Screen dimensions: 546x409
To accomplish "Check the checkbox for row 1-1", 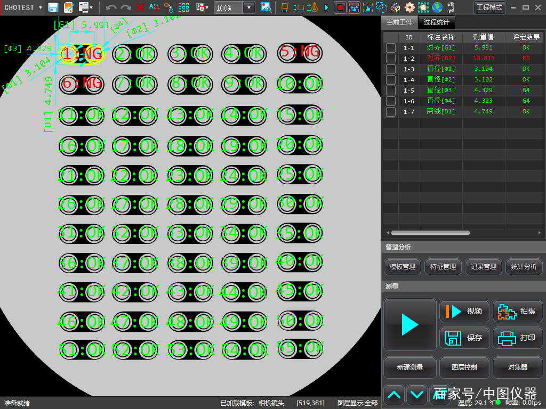I will point(391,47).
